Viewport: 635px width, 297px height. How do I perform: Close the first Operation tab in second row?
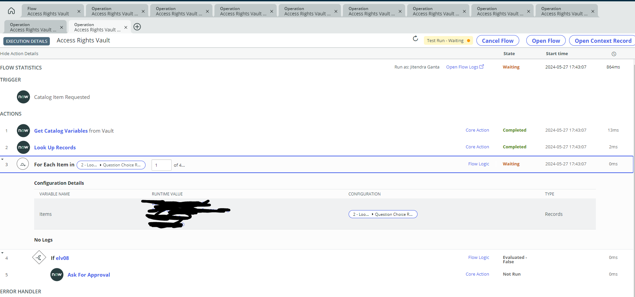click(62, 27)
